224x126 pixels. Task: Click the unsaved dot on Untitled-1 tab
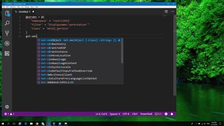point(33,12)
